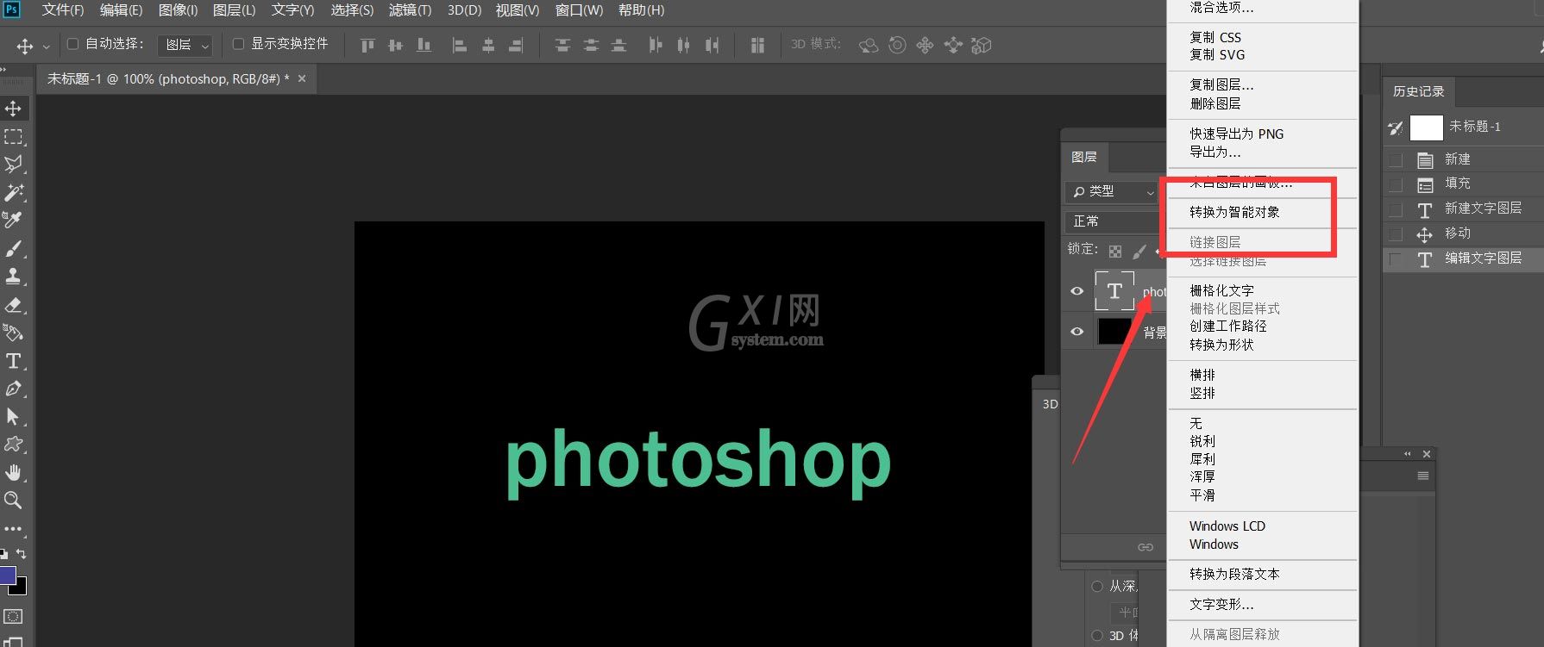Image resolution: width=1544 pixels, height=647 pixels.
Task: Select the Eyedropper tool
Action: (13, 221)
